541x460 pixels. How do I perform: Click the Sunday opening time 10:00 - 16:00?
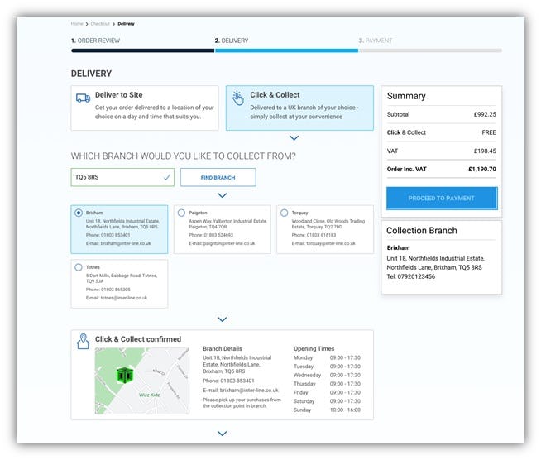pyautogui.click(x=346, y=410)
